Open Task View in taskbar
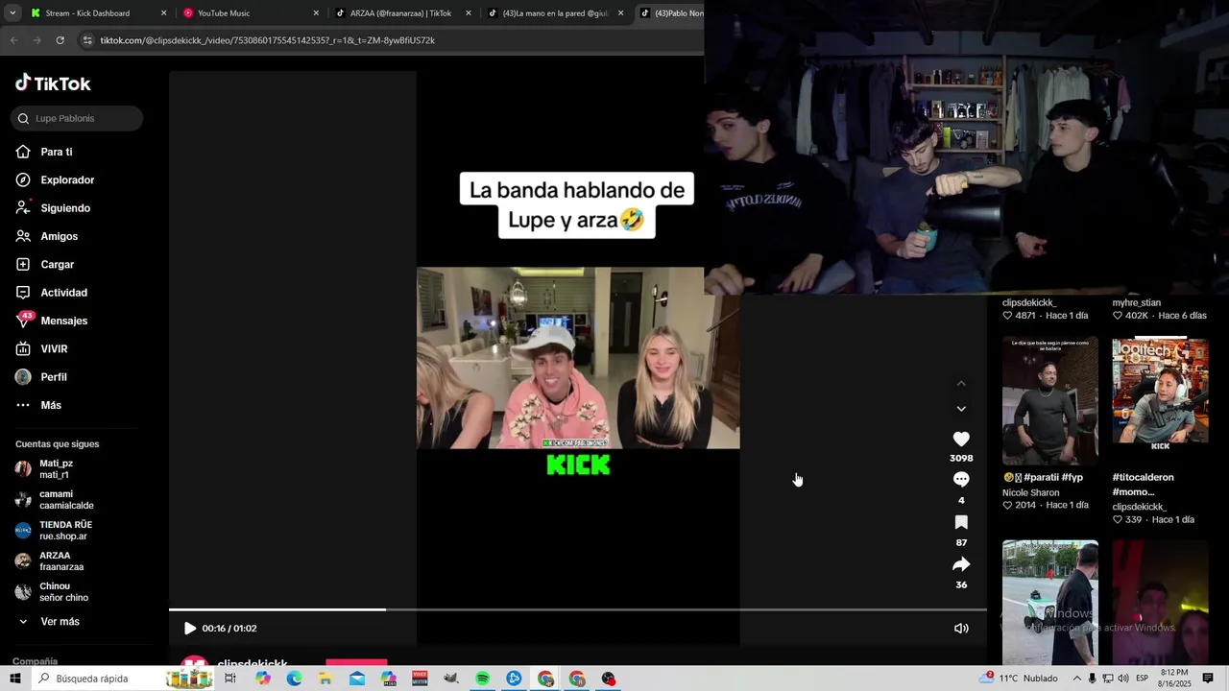 230,679
